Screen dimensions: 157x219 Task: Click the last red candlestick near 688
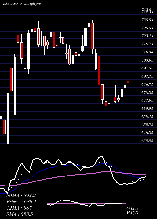coord(128,82)
